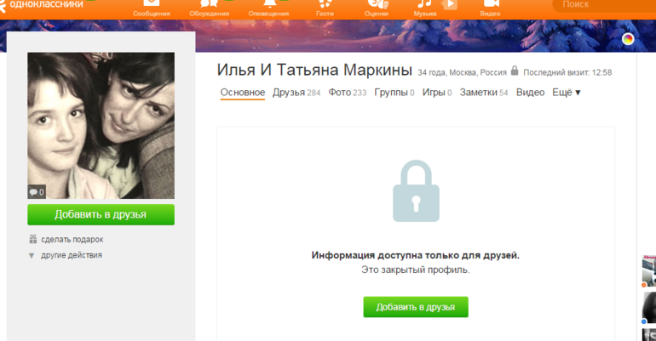Click the green Добавить в друзья button under the photo
Screen dimensions: 656x341
(101, 214)
